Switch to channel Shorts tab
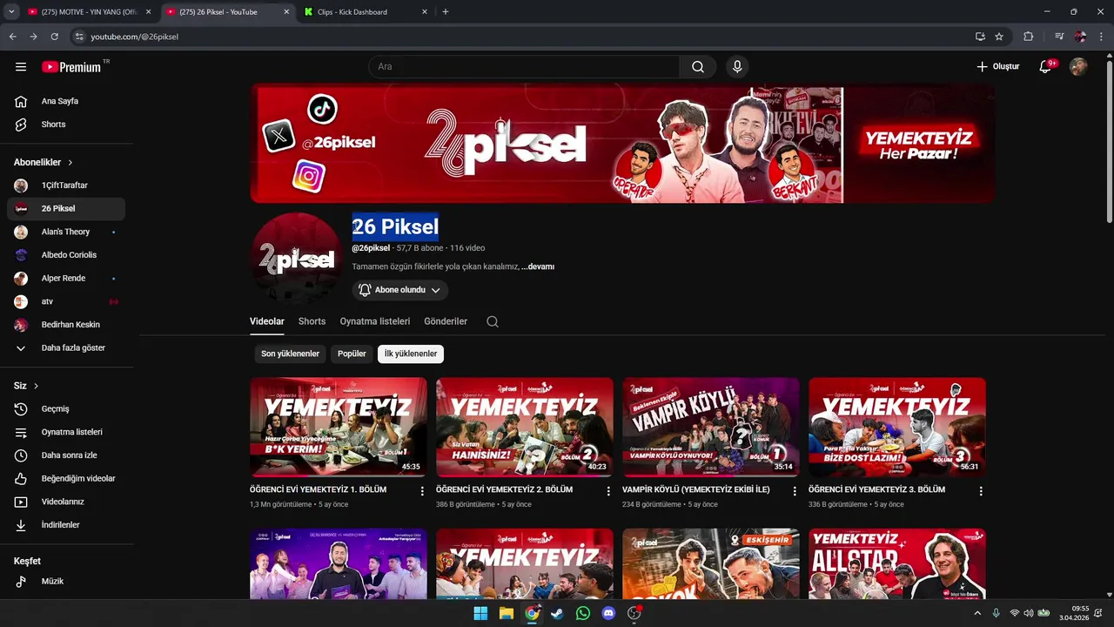This screenshot has width=1114, height=627. coord(312,321)
